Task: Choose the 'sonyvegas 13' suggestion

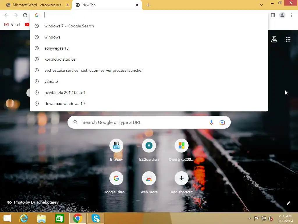Action: click(149, 48)
